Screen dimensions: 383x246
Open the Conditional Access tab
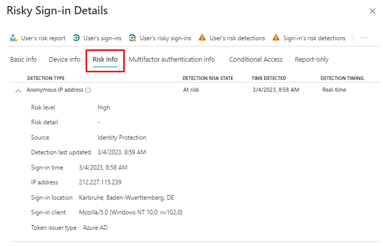(x=256, y=60)
